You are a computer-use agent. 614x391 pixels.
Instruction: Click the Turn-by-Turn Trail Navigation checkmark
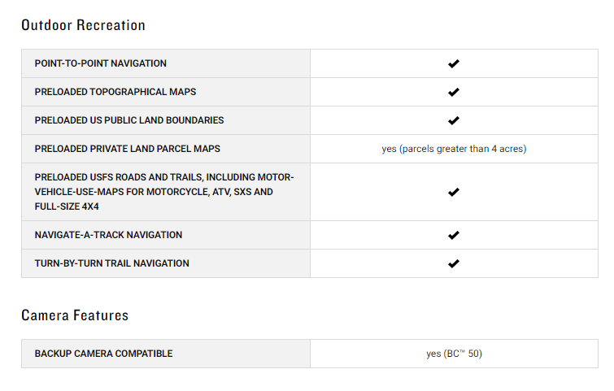click(x=454, y=264)
